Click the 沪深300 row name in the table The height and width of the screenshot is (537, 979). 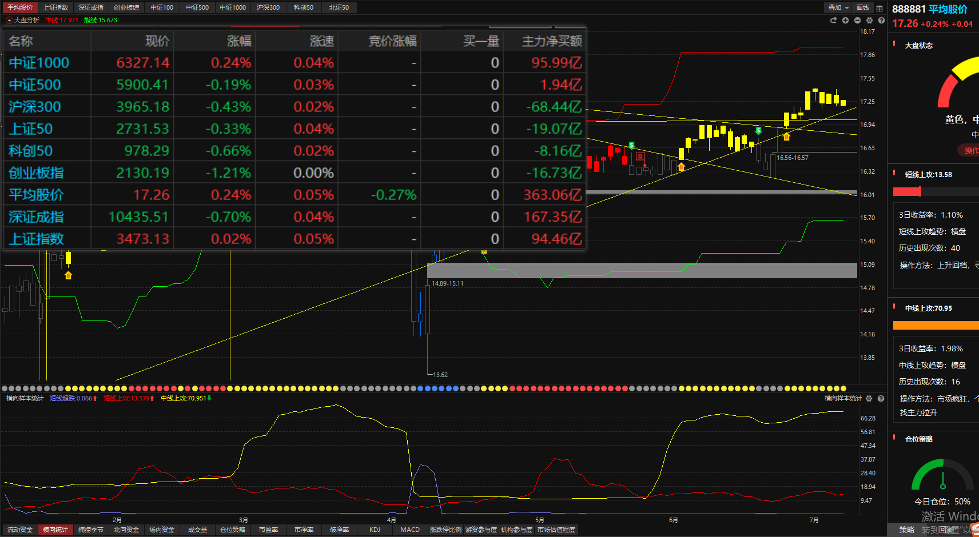point(35,107)
